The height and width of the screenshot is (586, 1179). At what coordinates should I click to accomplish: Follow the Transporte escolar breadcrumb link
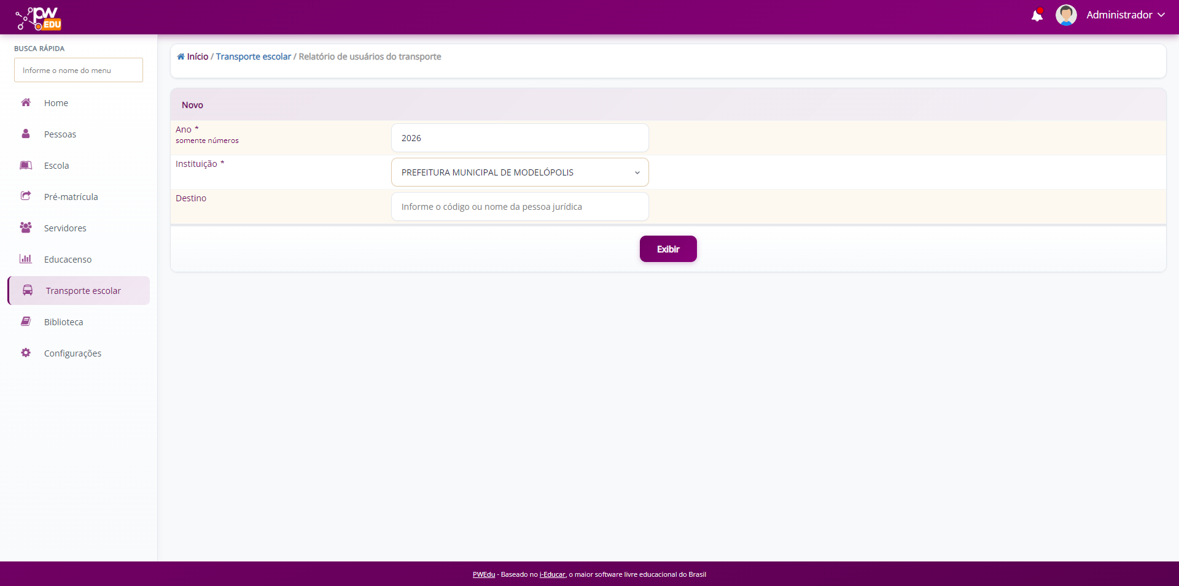tap(253, 56)
